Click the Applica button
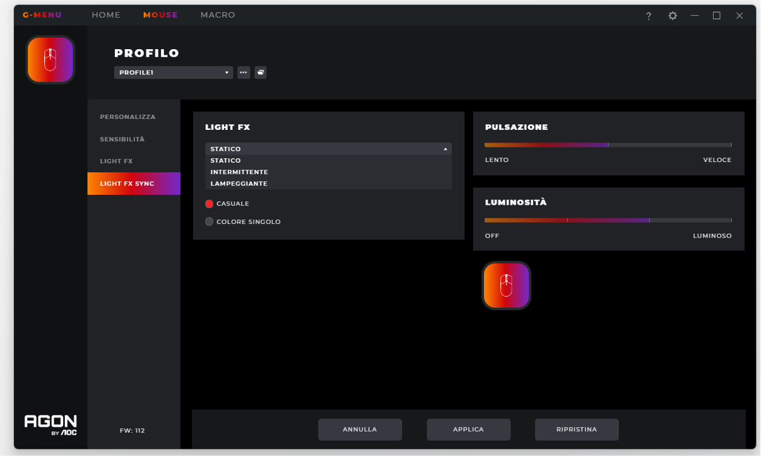 [x=468, y=429]
